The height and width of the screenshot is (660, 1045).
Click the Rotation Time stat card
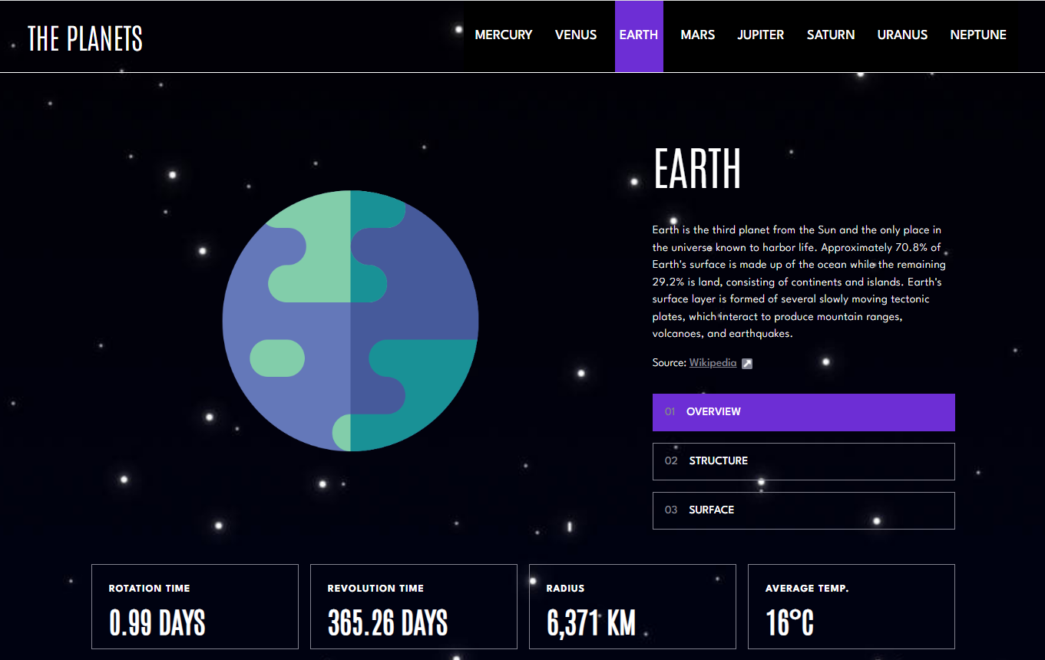(195, 607)
